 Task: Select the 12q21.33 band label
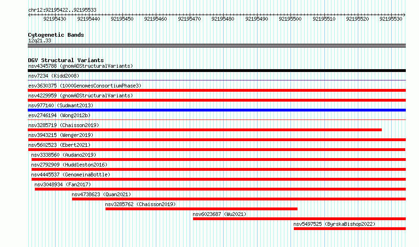[x=40, y=40]
